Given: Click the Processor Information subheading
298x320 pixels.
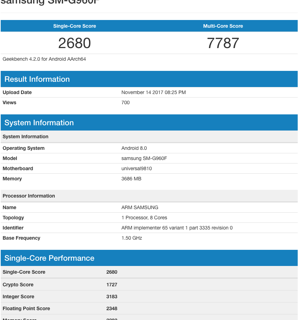Looking at the screenshot, I should (x=29, y=196).
